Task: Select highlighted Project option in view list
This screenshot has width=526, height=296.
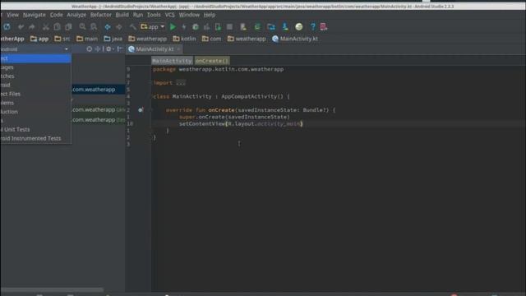Action: (35, 58)
